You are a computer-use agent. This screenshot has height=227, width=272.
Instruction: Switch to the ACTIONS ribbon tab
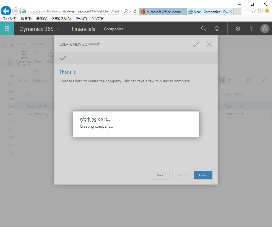[x=39, y=44]
